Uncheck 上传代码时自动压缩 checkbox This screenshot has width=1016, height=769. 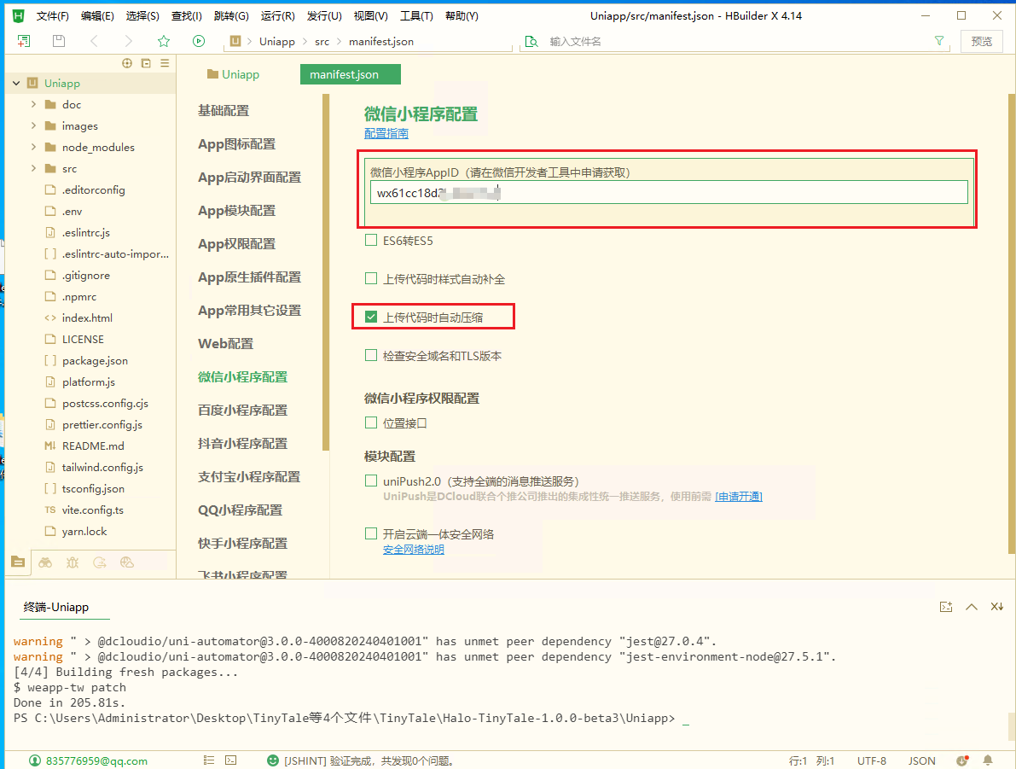coord(371,317)
